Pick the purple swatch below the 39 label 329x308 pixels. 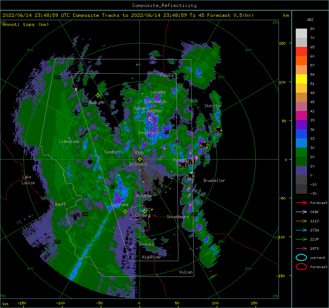pos(301,125)
